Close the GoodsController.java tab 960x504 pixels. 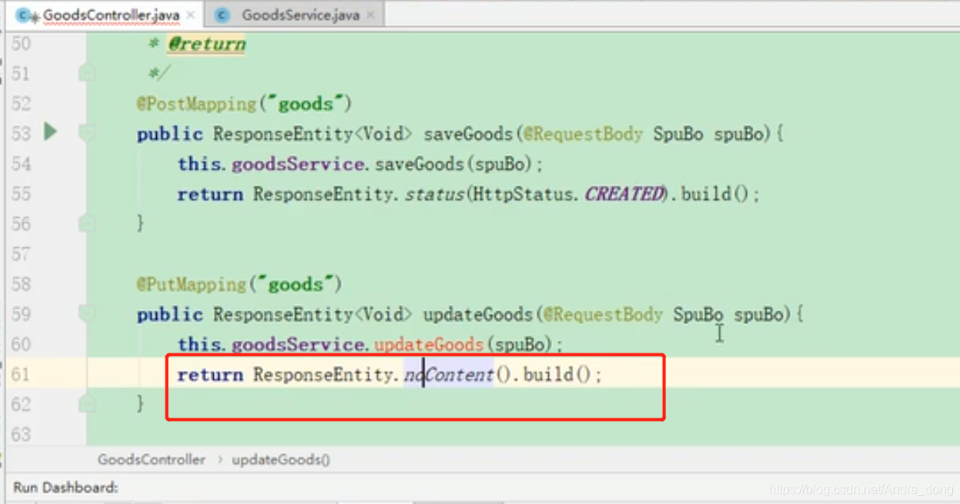190,15
